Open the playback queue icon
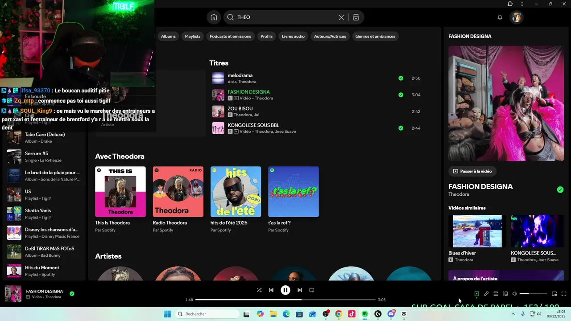Screen dimensions: 571x321 click(496, 294)
